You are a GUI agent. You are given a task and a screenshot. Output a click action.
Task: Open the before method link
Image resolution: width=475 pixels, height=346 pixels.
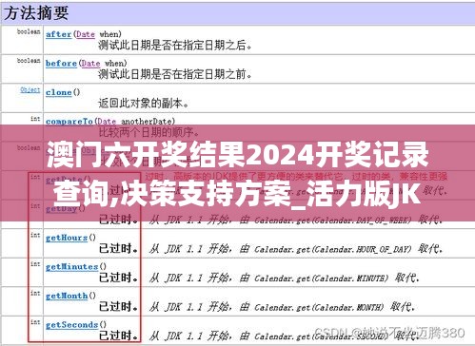61,63
